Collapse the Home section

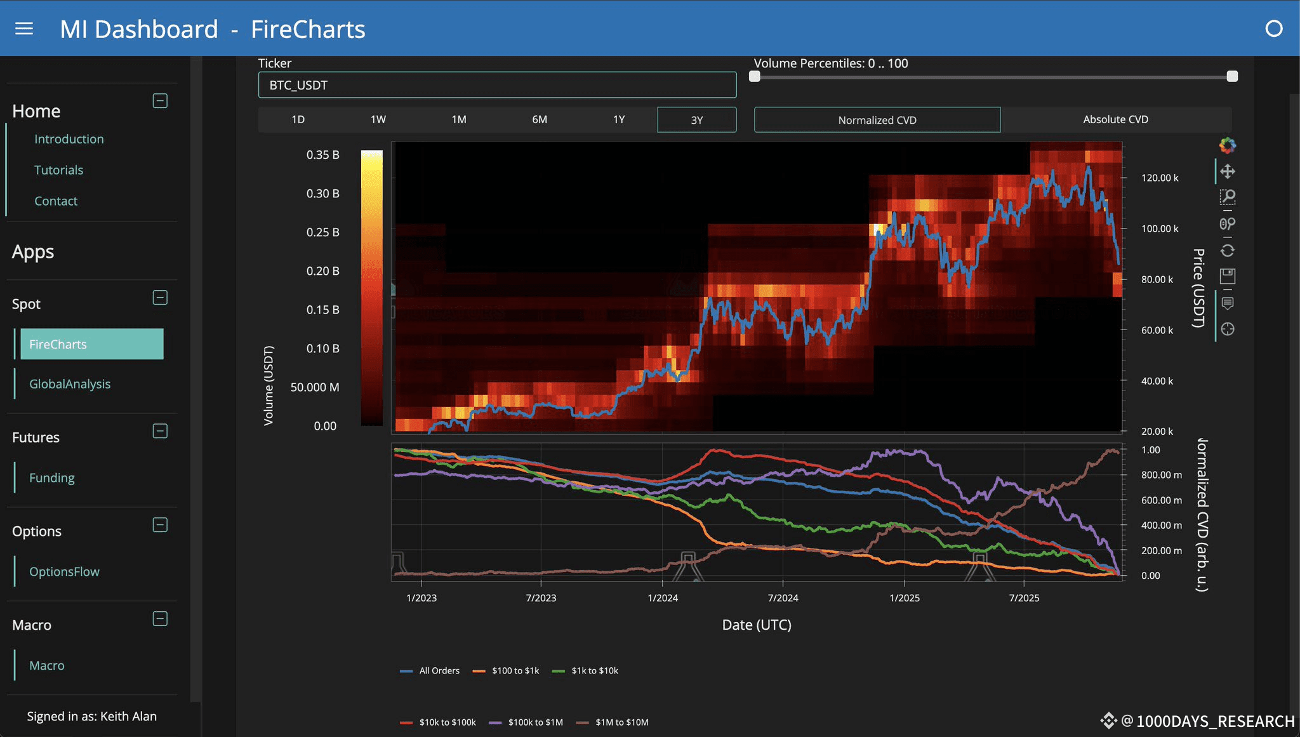point(160,101)
